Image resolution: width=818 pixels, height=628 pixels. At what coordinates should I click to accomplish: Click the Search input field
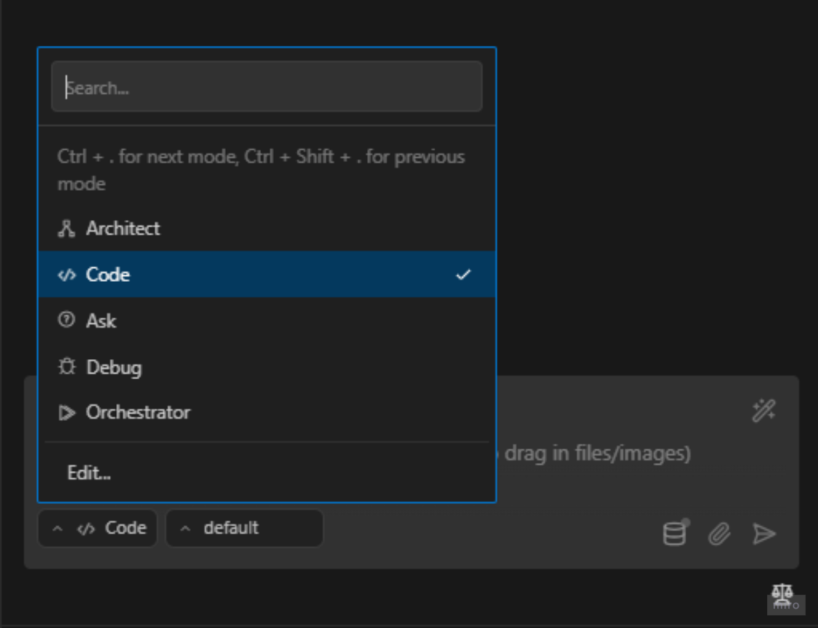[266, 87]
